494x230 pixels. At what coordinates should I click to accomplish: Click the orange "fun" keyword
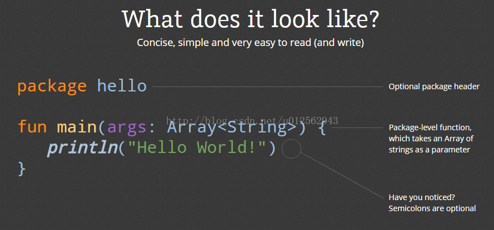[x=32, y=127]
